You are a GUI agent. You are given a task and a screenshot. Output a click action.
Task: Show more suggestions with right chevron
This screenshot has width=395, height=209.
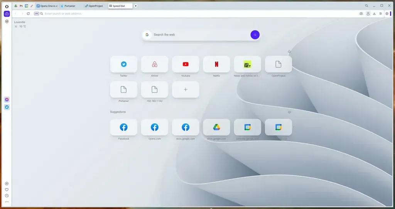pyautogui.click(x=294, y=127)
